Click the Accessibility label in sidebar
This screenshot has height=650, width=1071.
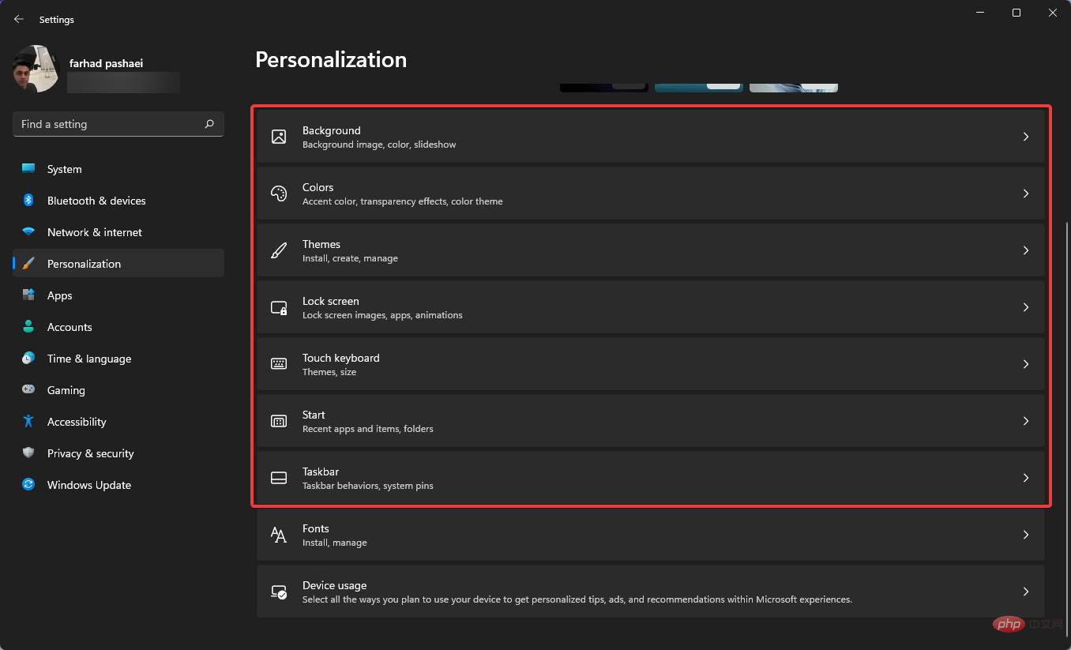(x=77, y=422)
